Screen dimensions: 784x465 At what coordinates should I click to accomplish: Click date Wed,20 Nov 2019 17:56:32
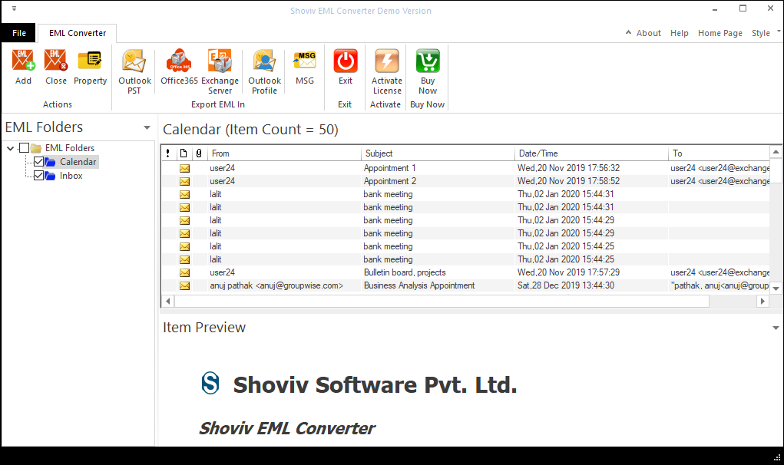(568, 168)
